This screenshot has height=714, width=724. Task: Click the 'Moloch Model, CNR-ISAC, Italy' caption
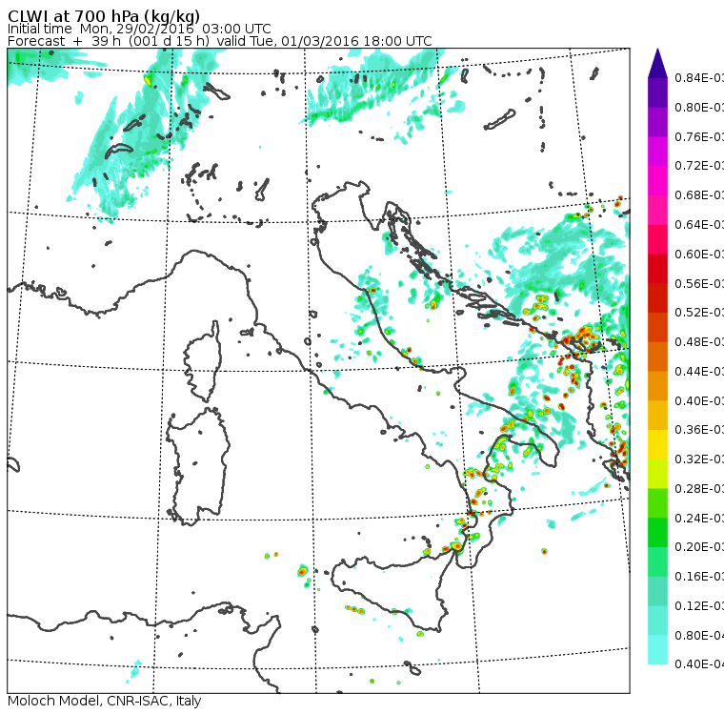pyautogui.click(x=105, y=701)
